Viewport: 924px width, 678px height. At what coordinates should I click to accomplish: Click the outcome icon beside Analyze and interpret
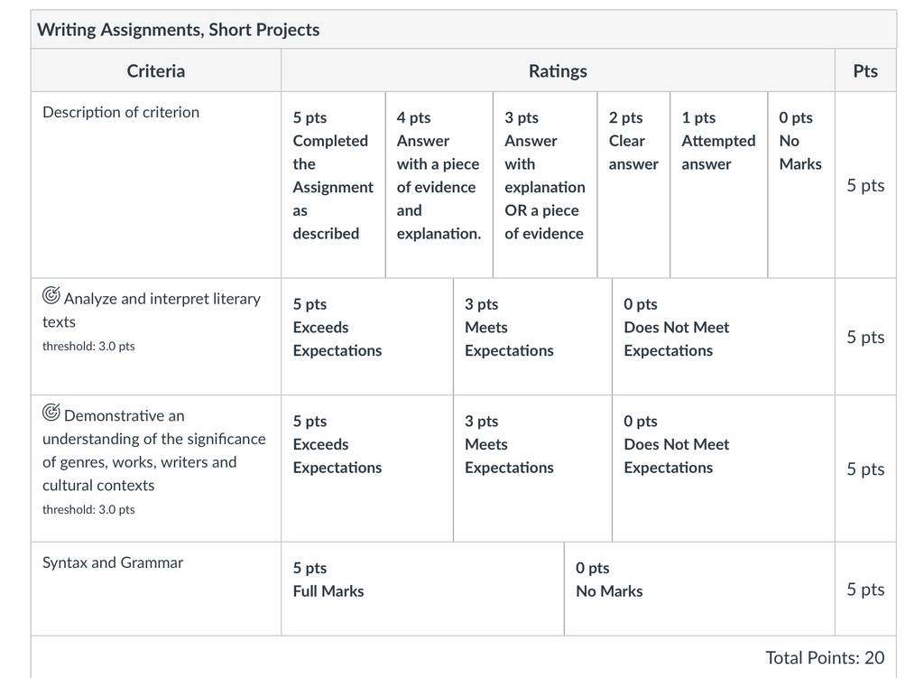(51, 295)
